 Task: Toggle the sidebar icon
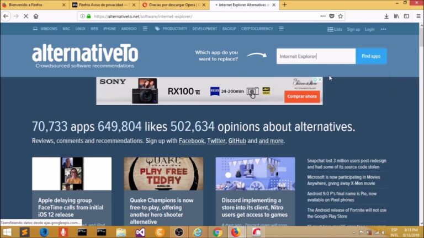[x=406, y=16]
